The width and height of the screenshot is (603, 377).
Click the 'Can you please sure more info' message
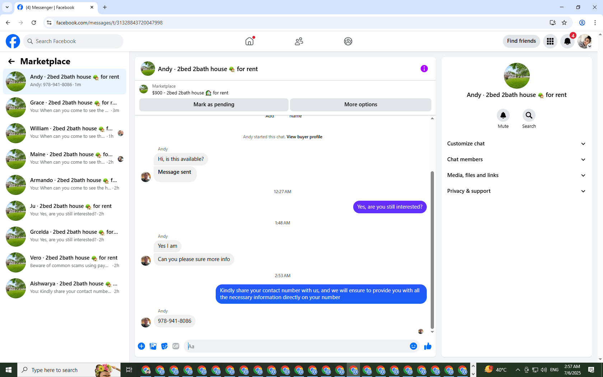tap(194, 259)
